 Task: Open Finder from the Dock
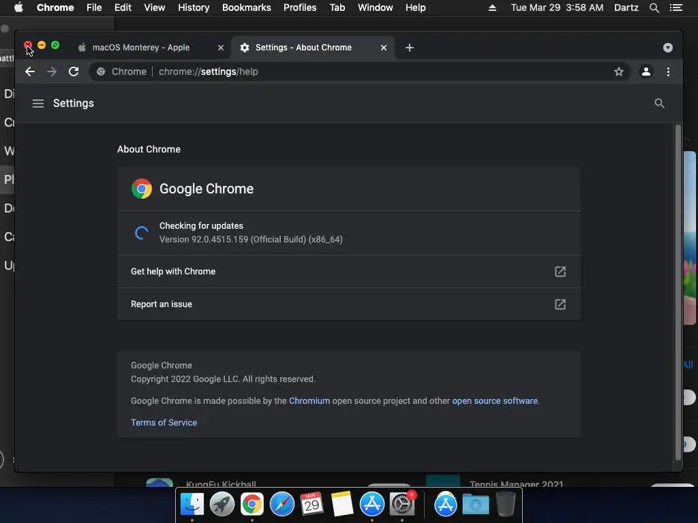(x=192, y=505)
